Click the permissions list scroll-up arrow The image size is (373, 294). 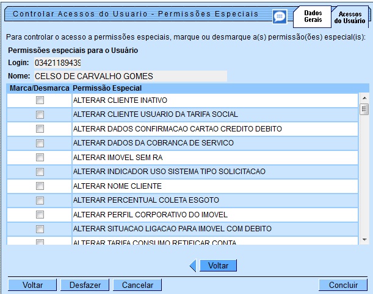pos(364,98)
